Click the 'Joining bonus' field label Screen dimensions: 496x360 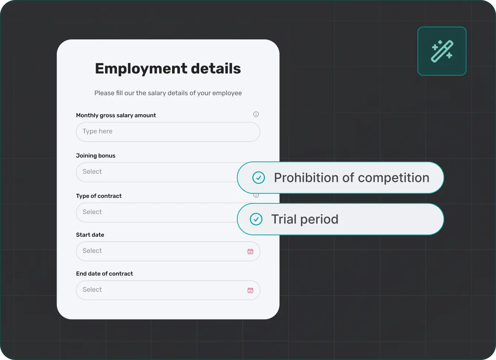(x=95, y=156)
